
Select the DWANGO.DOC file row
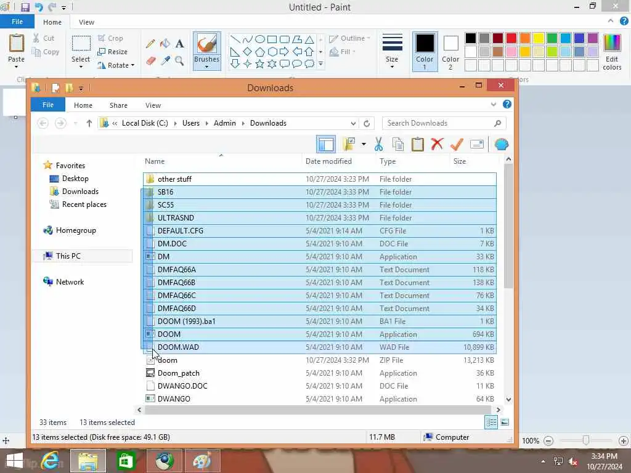[320, 386]
